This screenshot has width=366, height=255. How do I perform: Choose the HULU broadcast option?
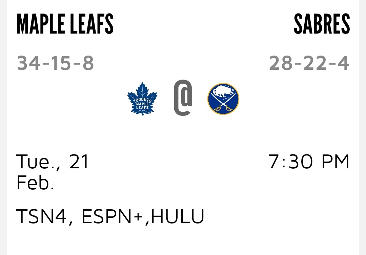[x=178, y=217]
